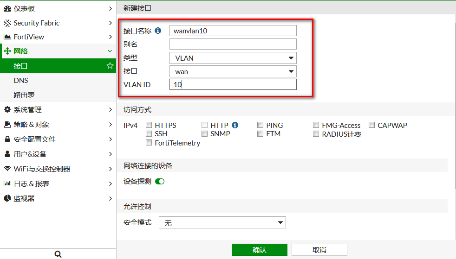Tick the SSH checkbox
This screenshot has height=259, width=456.
click(x=149, y=134)
